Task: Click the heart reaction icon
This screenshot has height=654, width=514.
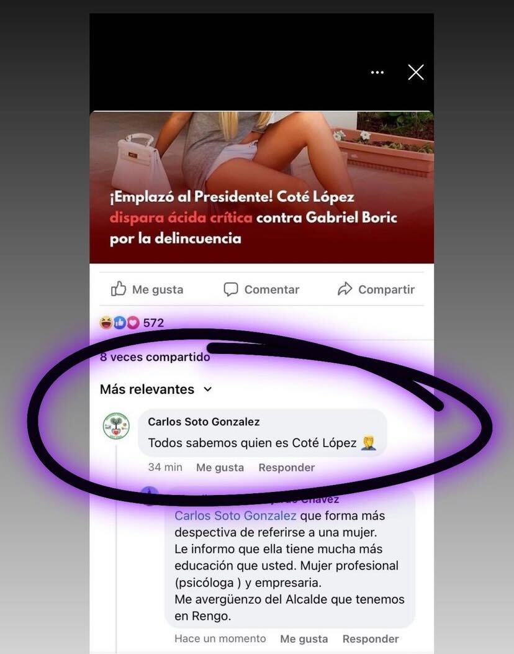Action: 133,322
